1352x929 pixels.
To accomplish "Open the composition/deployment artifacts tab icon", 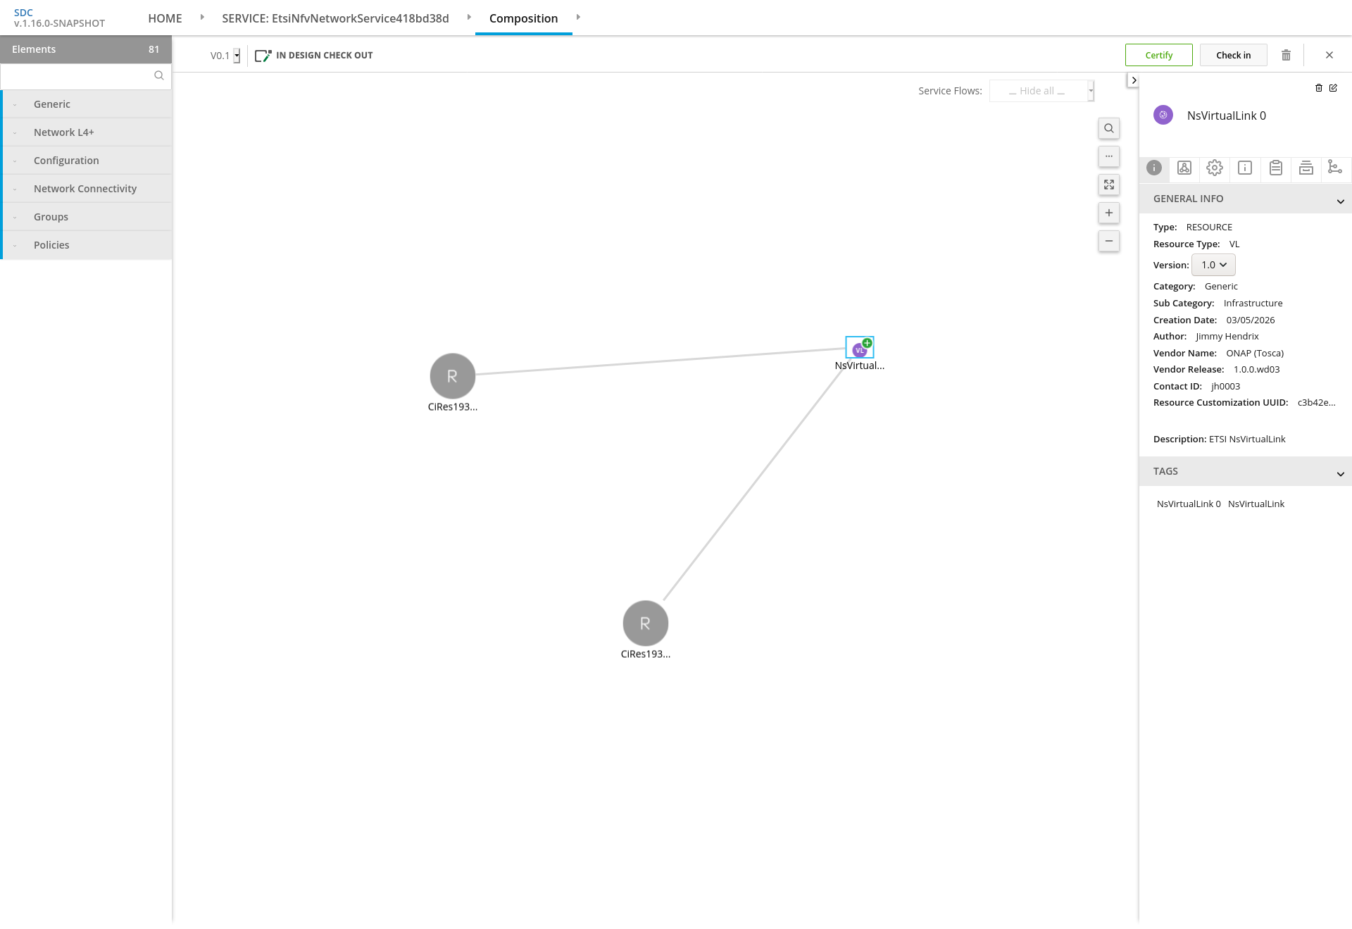I will point(1184,168).
